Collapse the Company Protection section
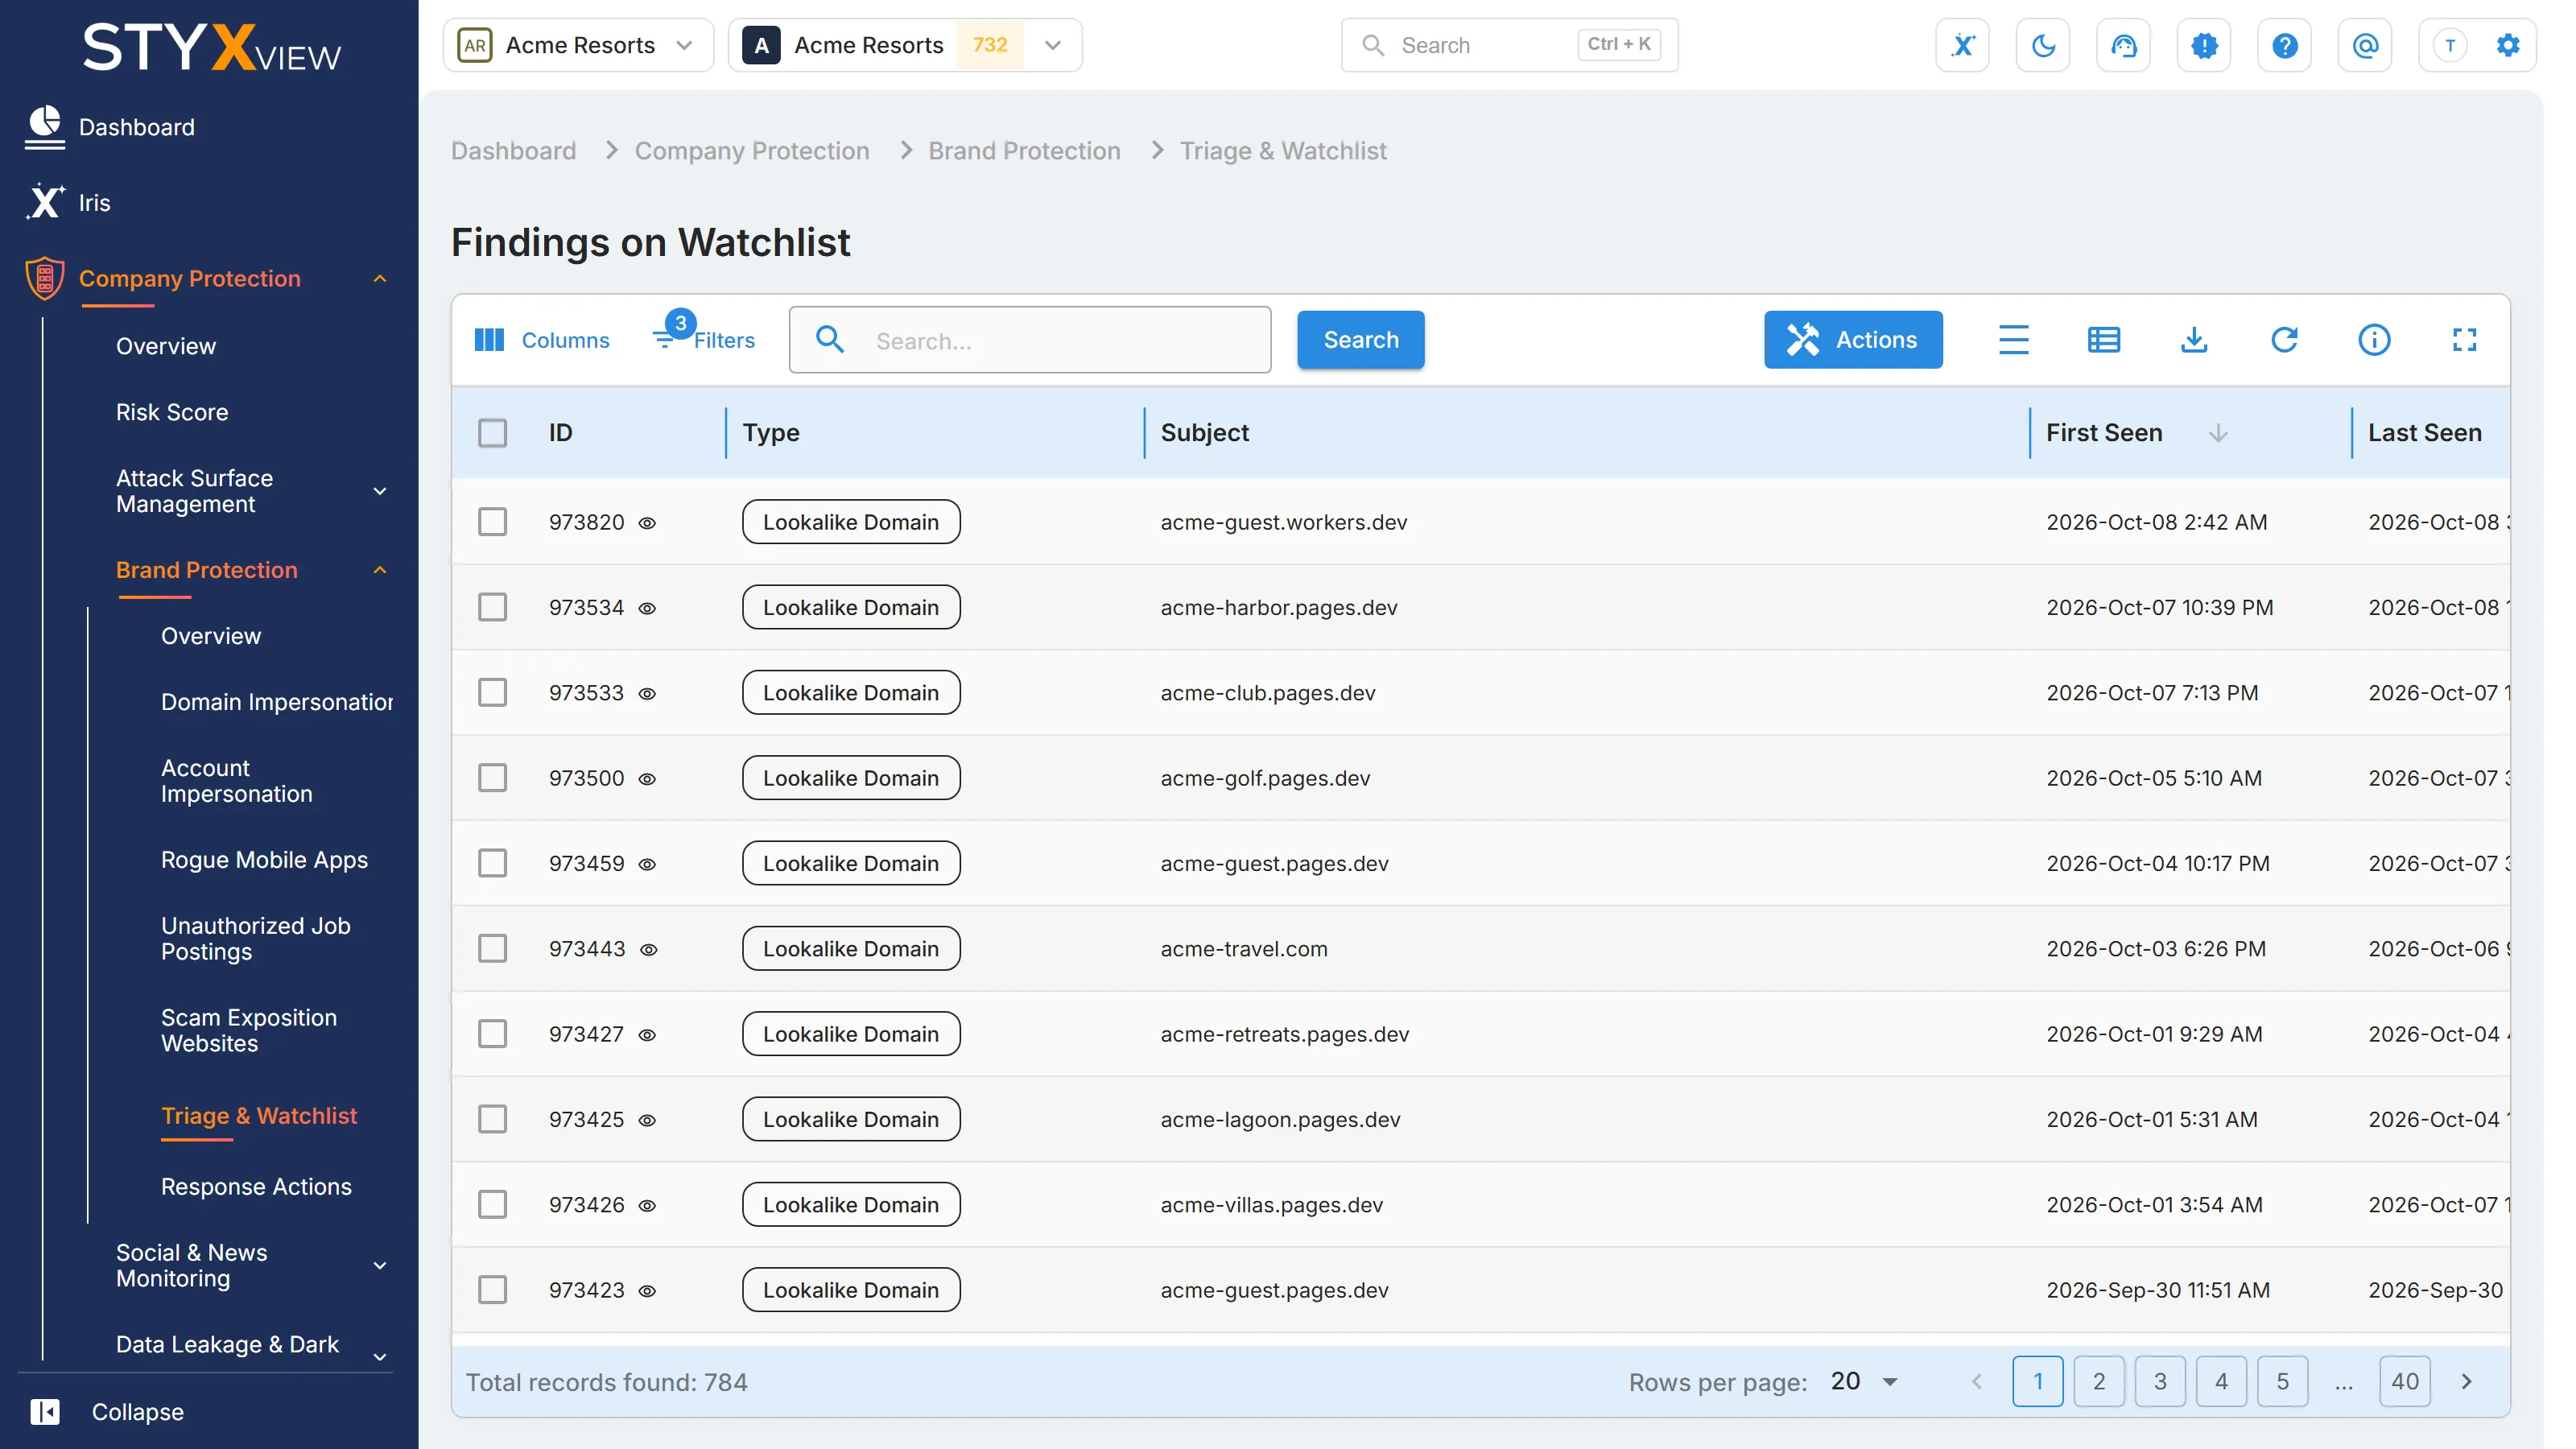 point(380,279)
